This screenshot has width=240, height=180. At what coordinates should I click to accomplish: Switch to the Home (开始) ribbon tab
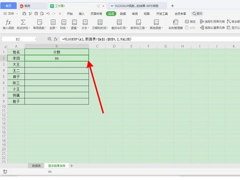70,14
